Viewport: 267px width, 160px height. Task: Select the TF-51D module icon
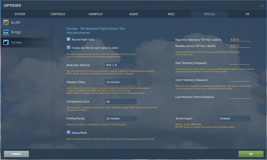tap(6, 32)
